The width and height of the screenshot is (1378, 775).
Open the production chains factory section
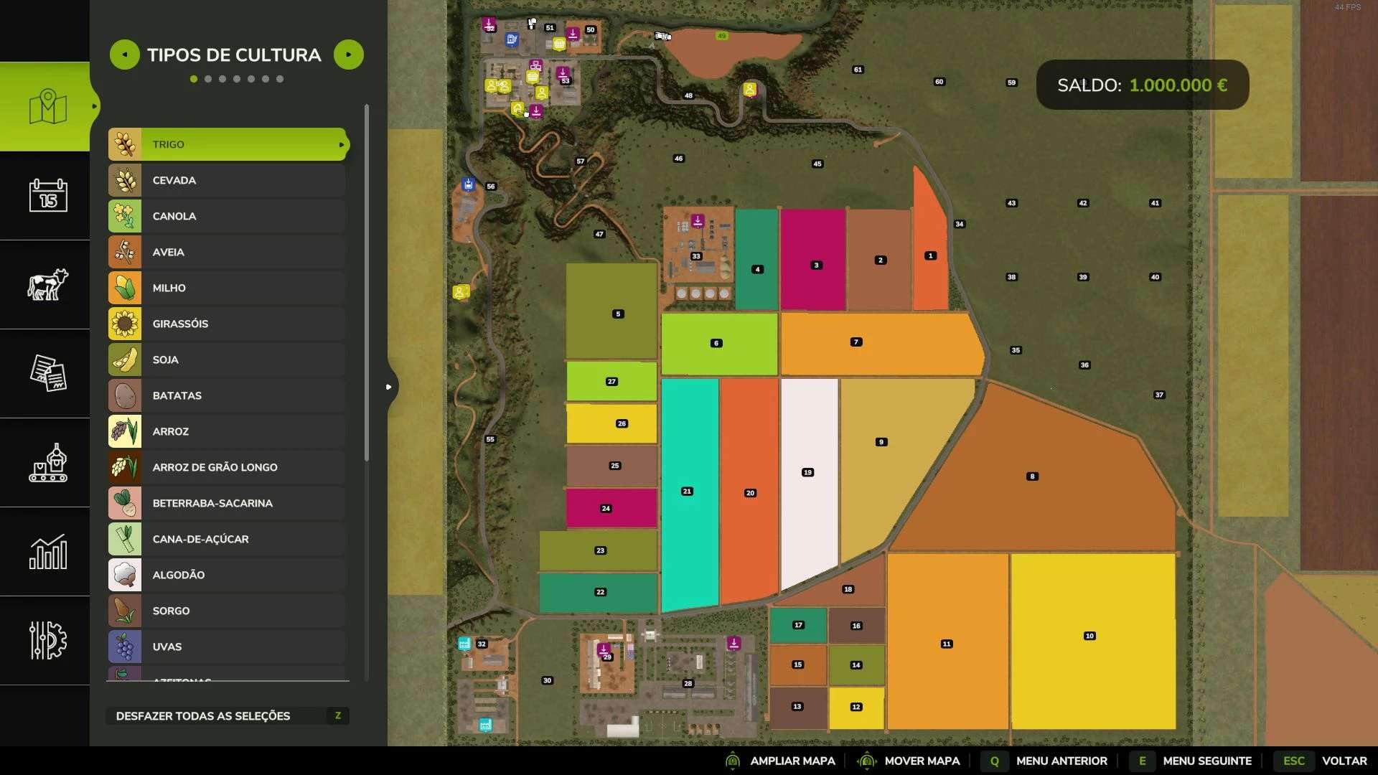[x=47, y=463]
